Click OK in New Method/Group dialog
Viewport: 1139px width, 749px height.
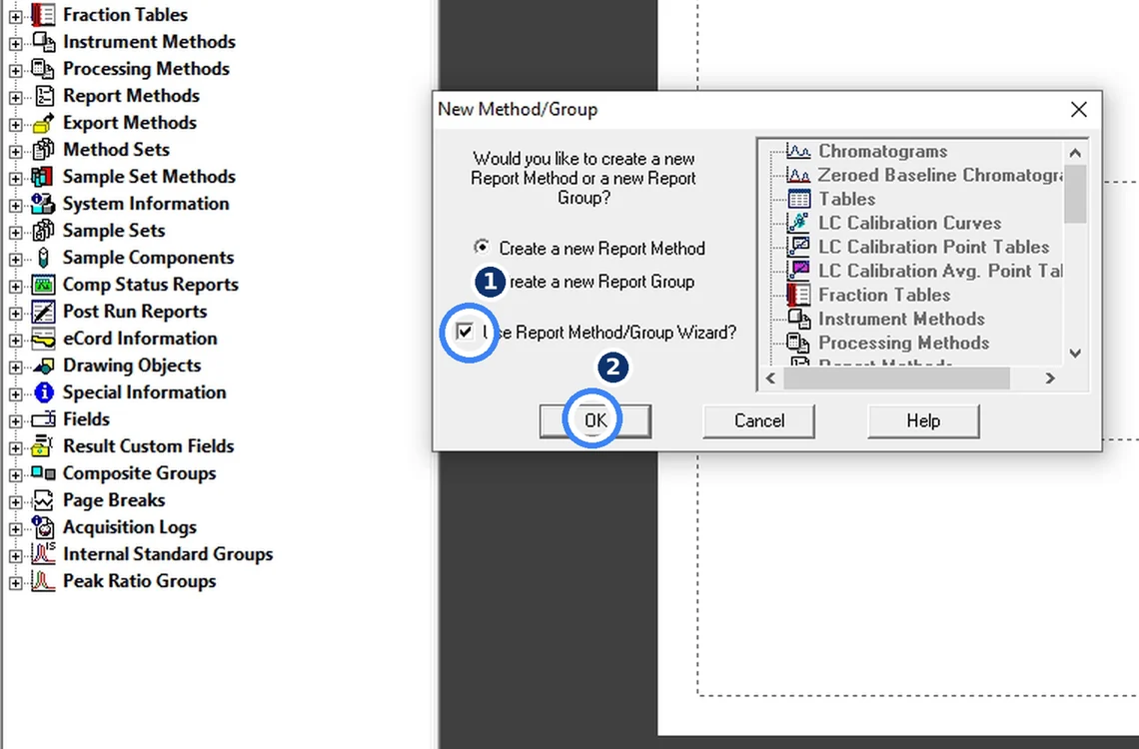[594, 421]
